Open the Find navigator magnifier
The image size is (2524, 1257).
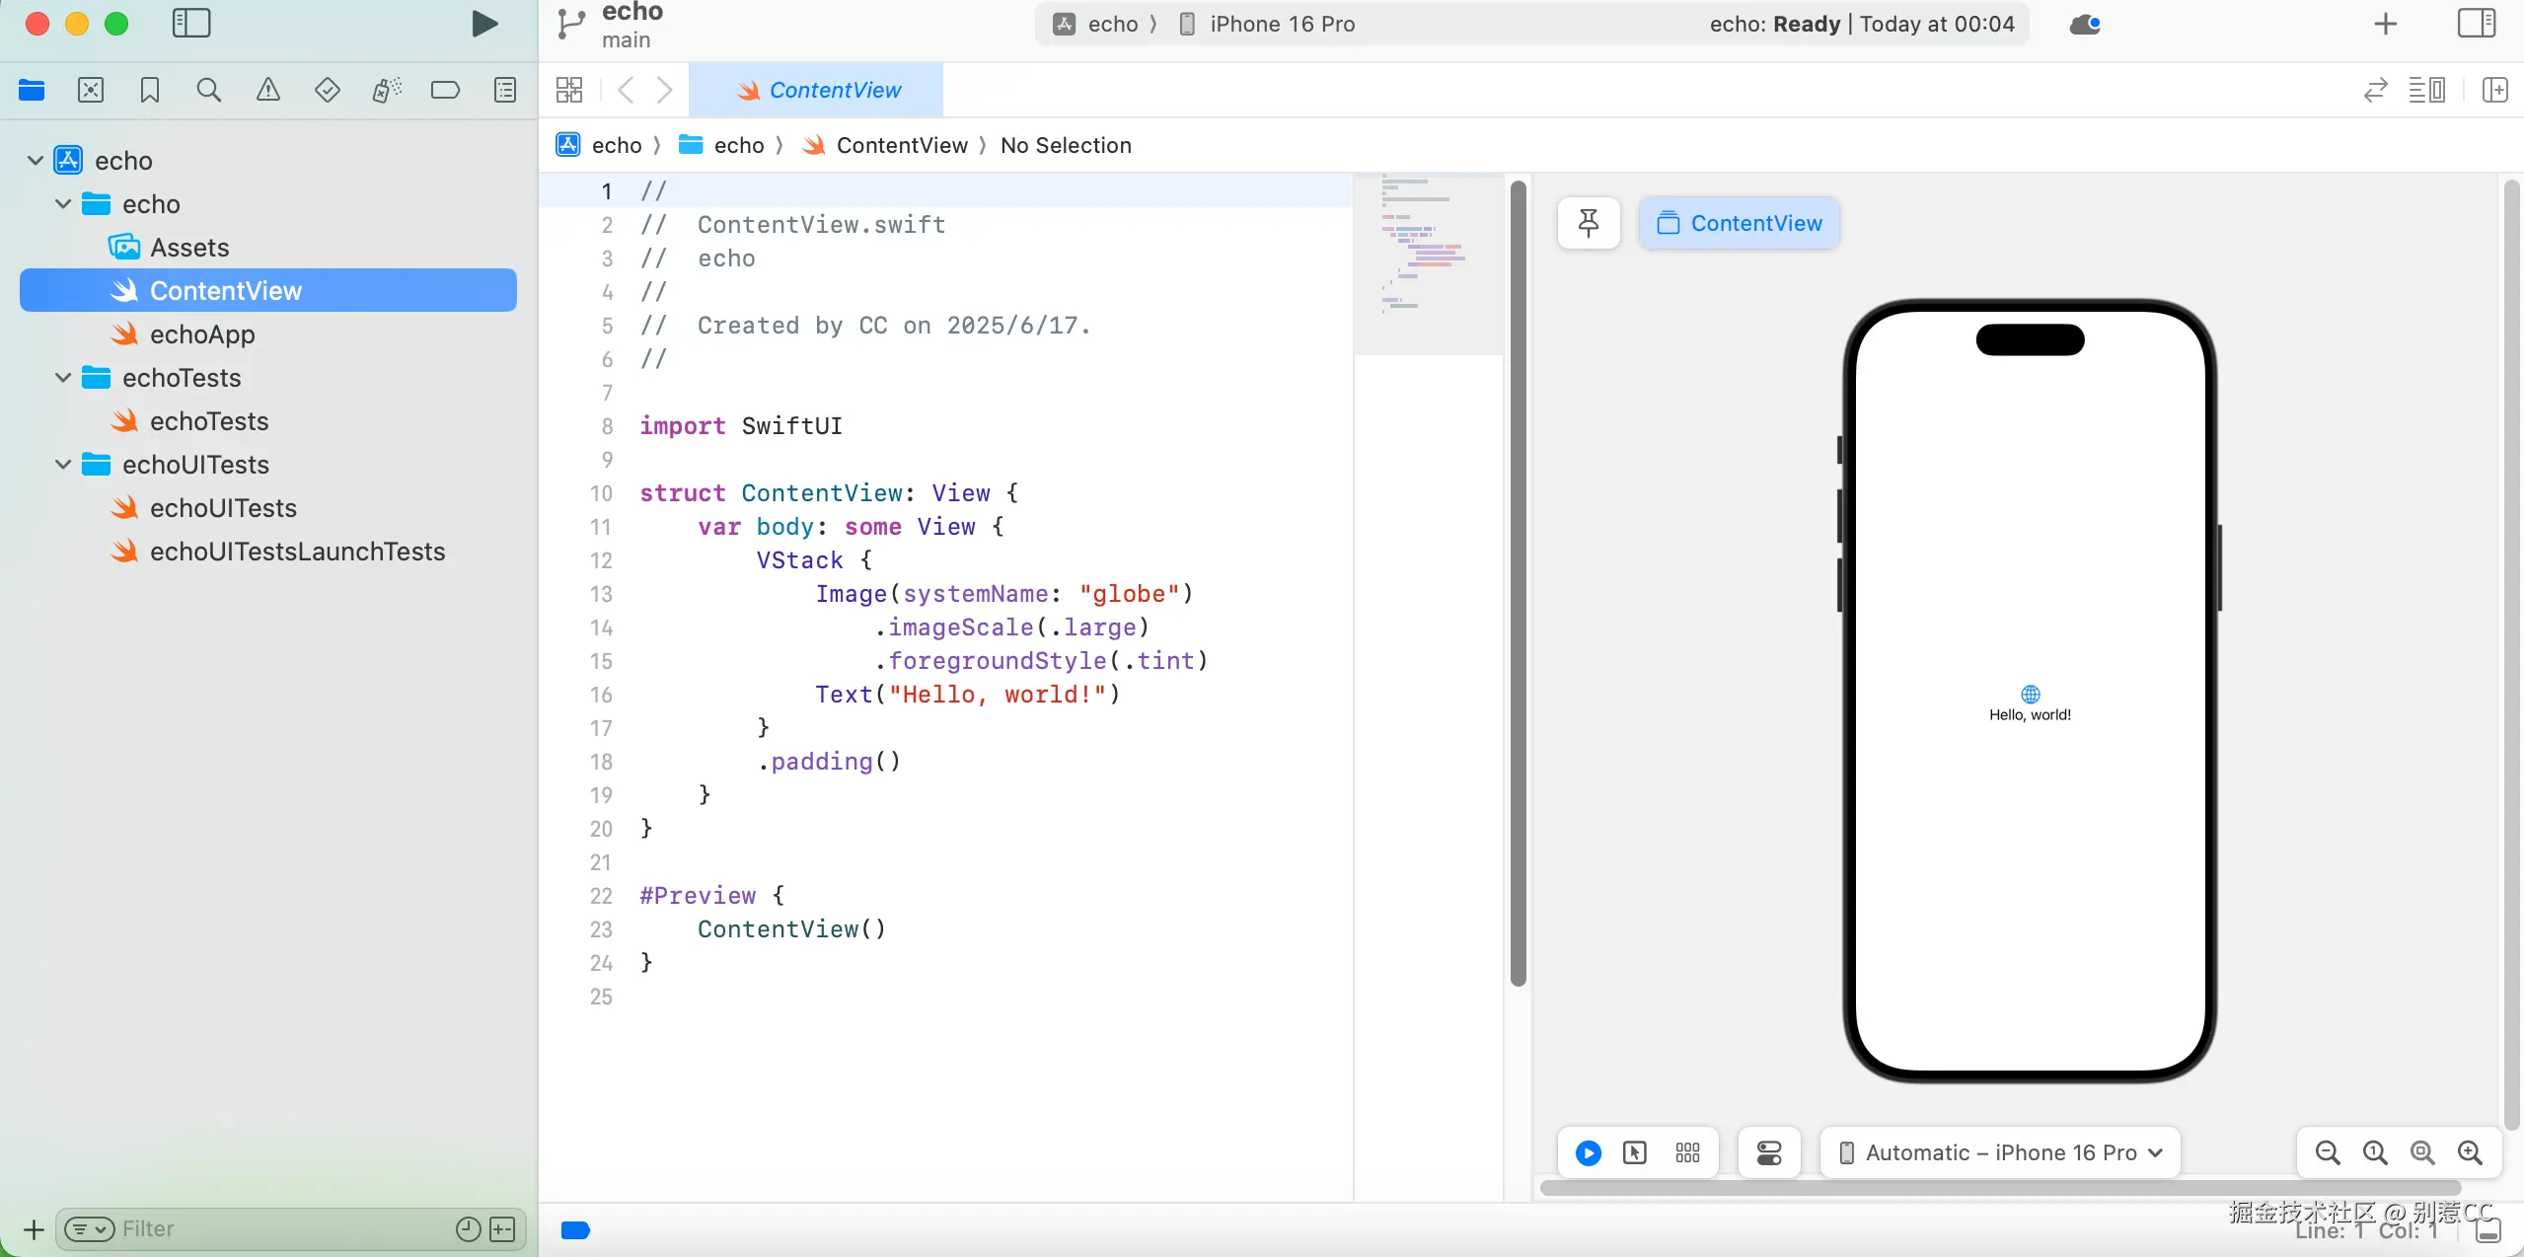point(209,91)
